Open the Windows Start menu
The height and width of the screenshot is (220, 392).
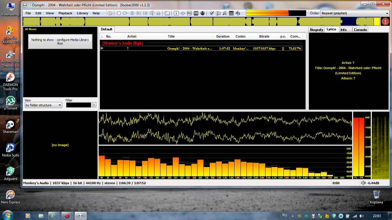tap(8, 215)
